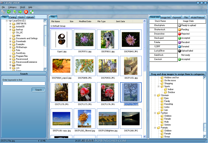Click the keywords search input field
Viewport: 208px width, 143px height.
[x=24, y=83]
